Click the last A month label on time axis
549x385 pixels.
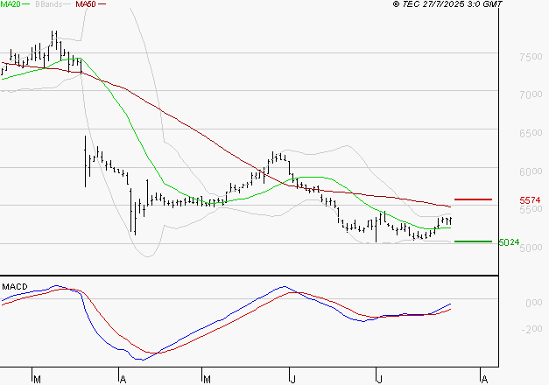(x=484, y=380)
